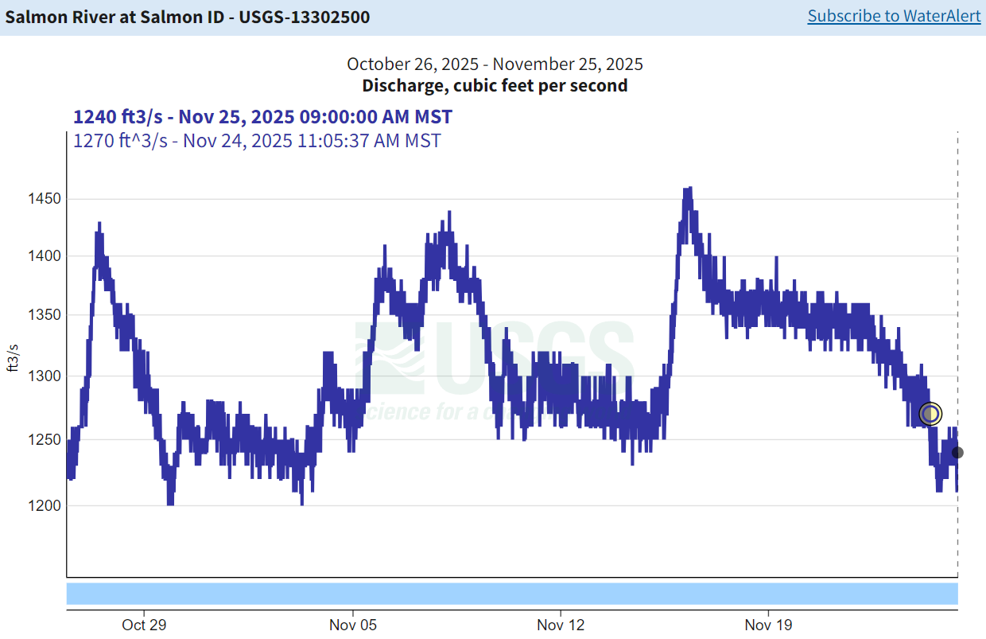Click the light blue time range brush bar

pyautogui.click(x=511, y=594)
